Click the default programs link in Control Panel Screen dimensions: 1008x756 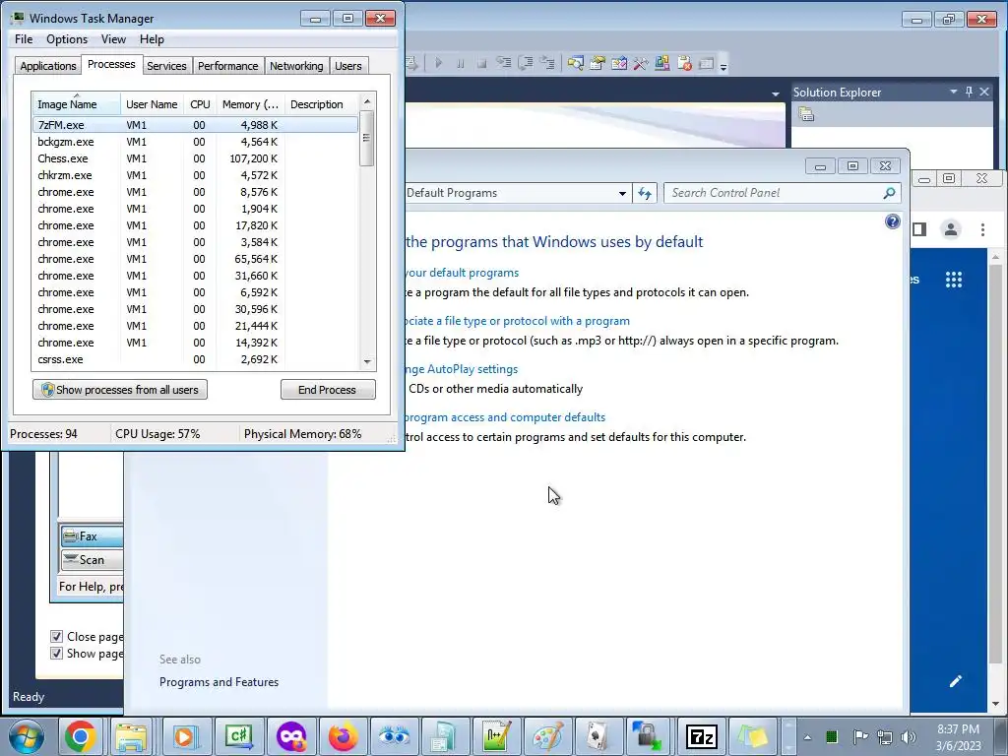pos(462,273)
